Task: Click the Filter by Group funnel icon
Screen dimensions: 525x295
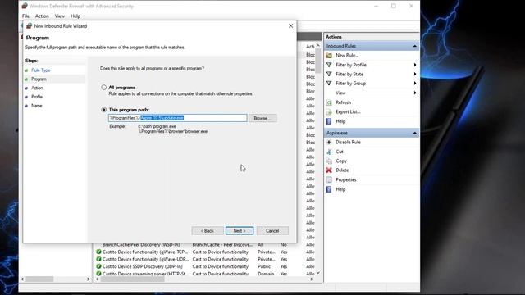Action: point(329,84)
